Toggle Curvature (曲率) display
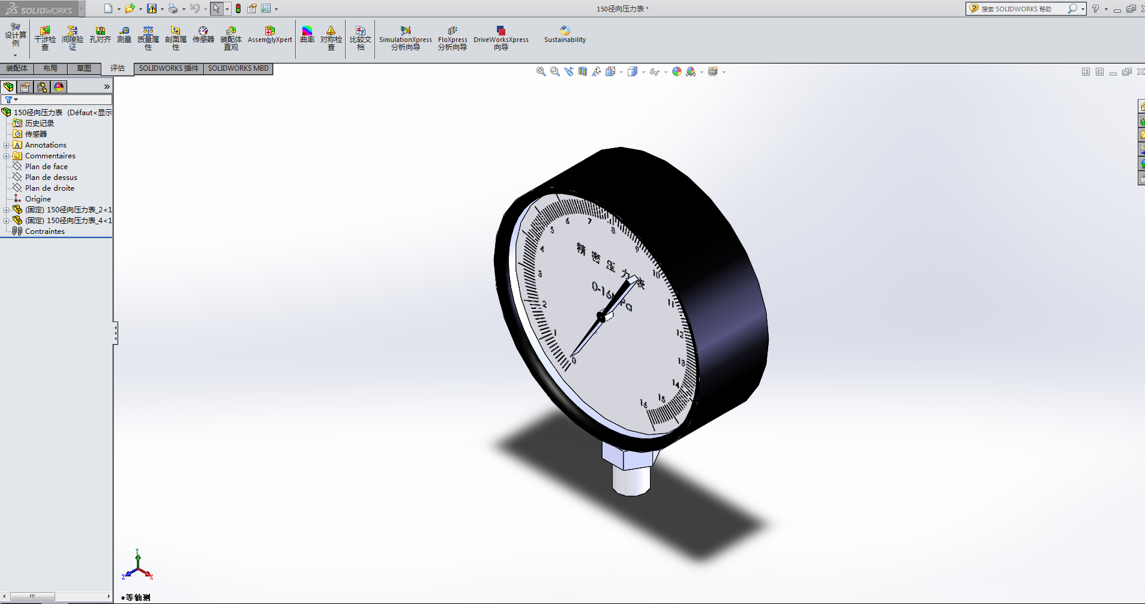 pos(307,35)
